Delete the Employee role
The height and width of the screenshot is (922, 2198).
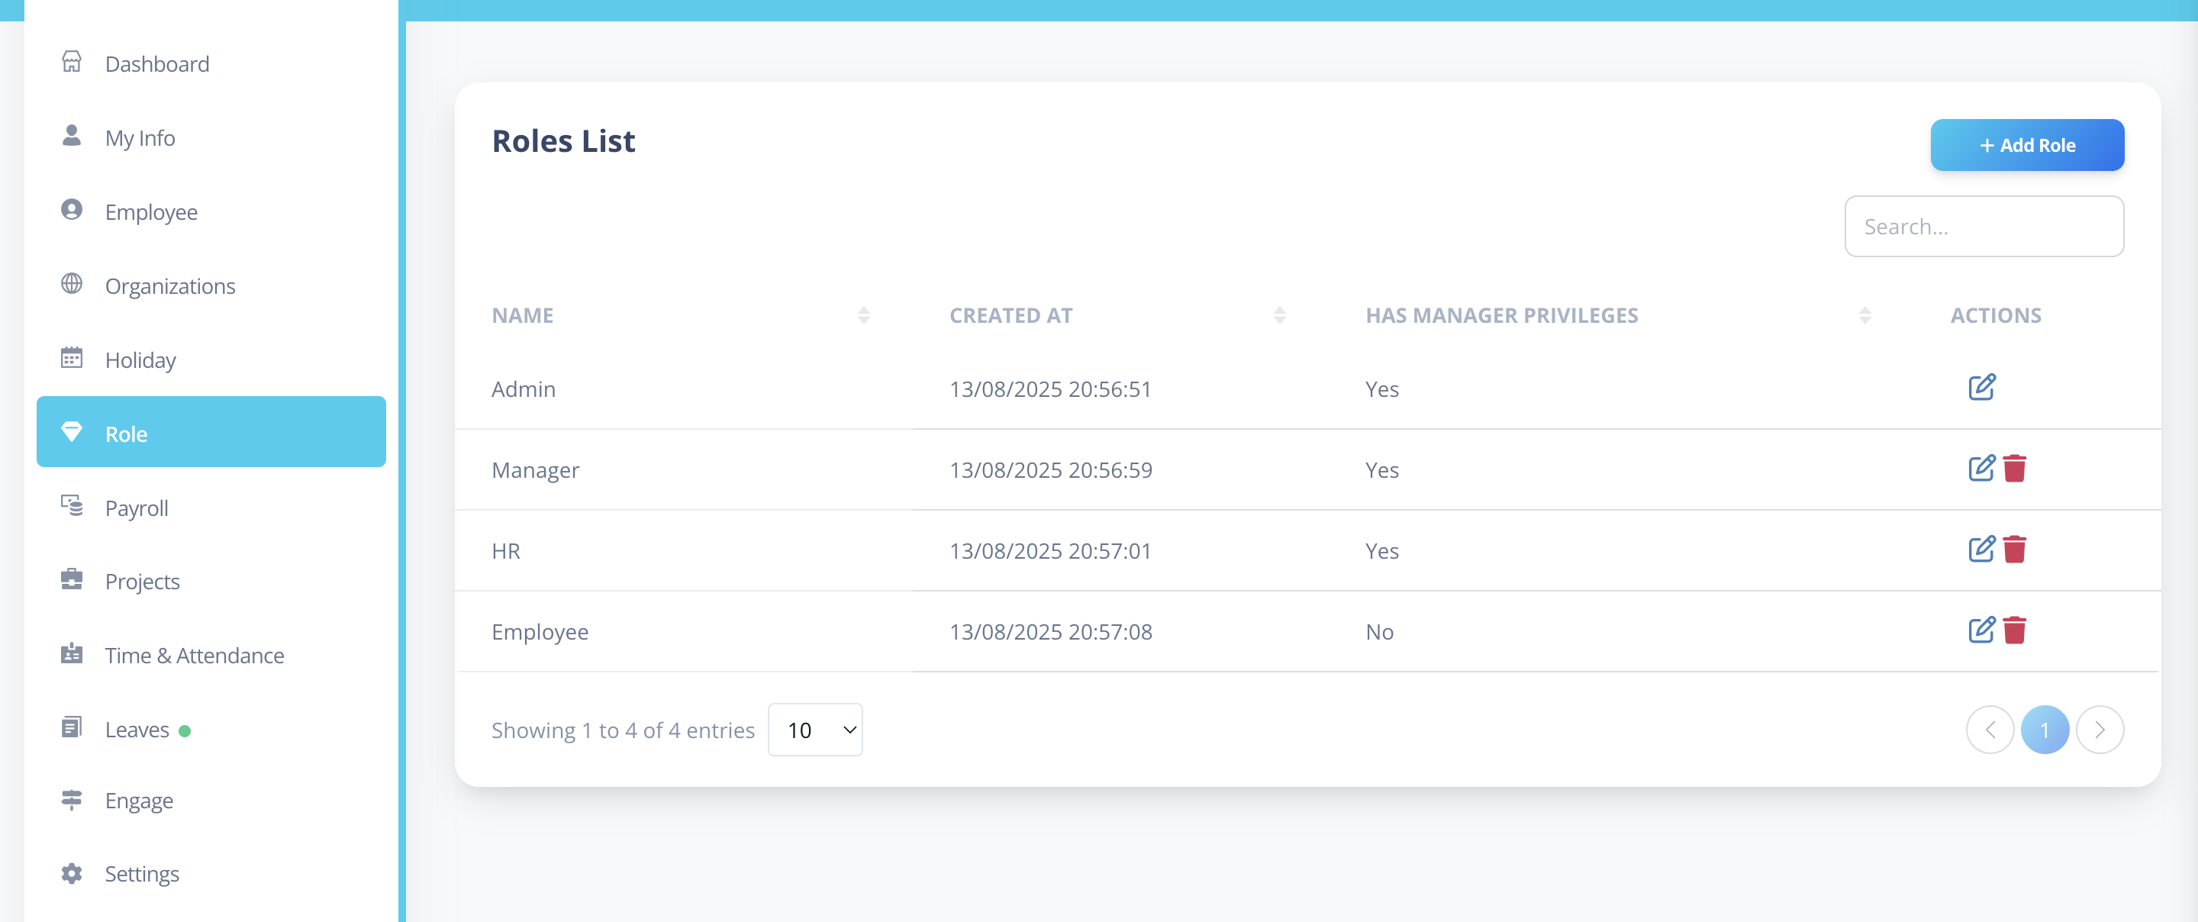pyautogui.click(x=2015, y=630)
